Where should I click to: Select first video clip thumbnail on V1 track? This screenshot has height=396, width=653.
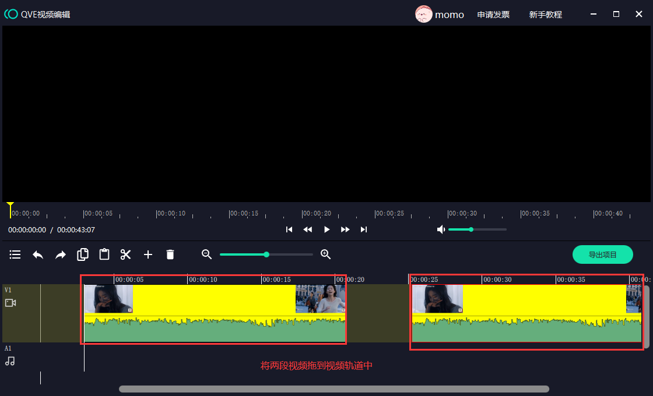108,299
